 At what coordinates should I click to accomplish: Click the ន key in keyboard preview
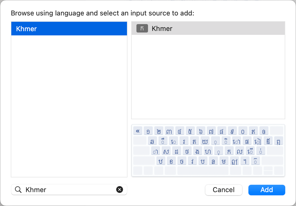[x=213, y=161]
